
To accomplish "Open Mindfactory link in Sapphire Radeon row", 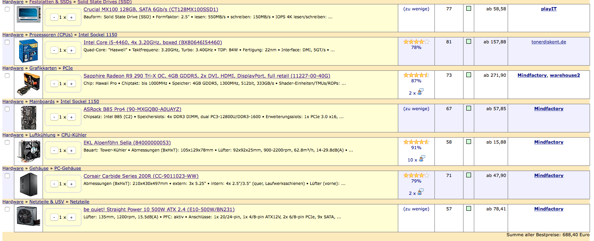I will click(x=532, y=75).
